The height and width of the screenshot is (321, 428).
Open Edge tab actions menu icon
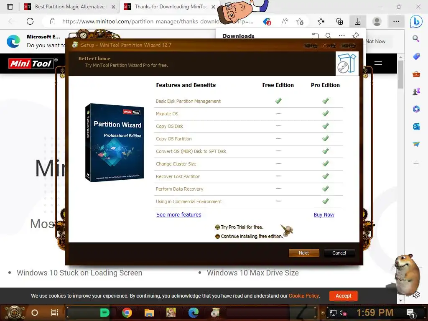[x=10, y=7]
